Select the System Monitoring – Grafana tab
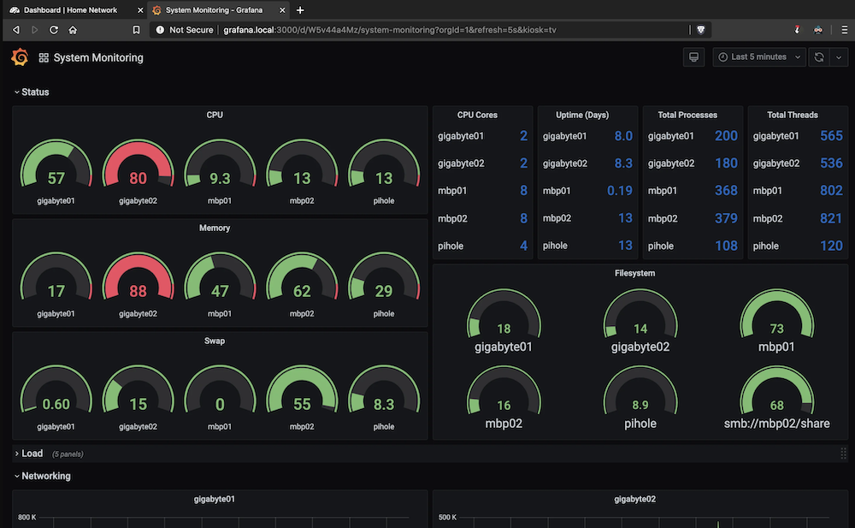855x528 pixels. click(214, 10)
